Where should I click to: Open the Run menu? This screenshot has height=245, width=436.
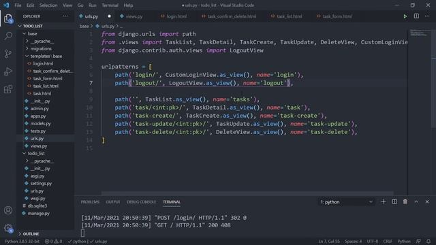click(x=93, y=5)
